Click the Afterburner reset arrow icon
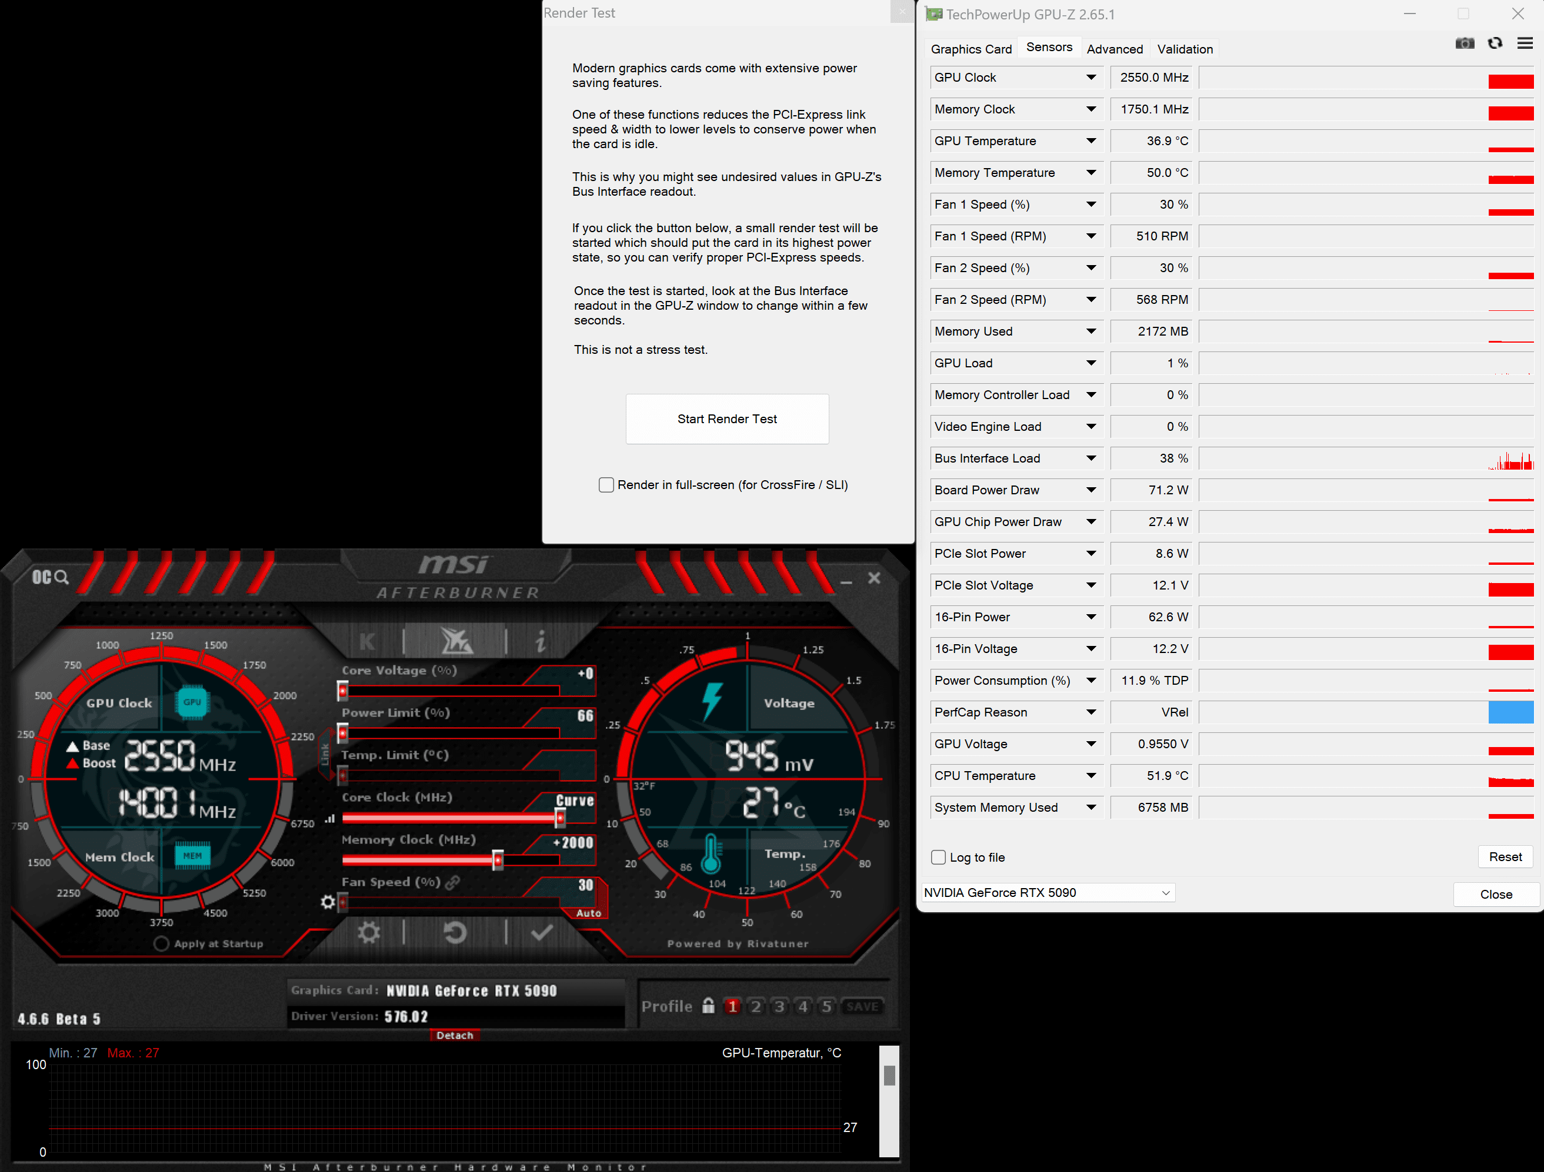 pyautogui.click(x=455, y=932)
